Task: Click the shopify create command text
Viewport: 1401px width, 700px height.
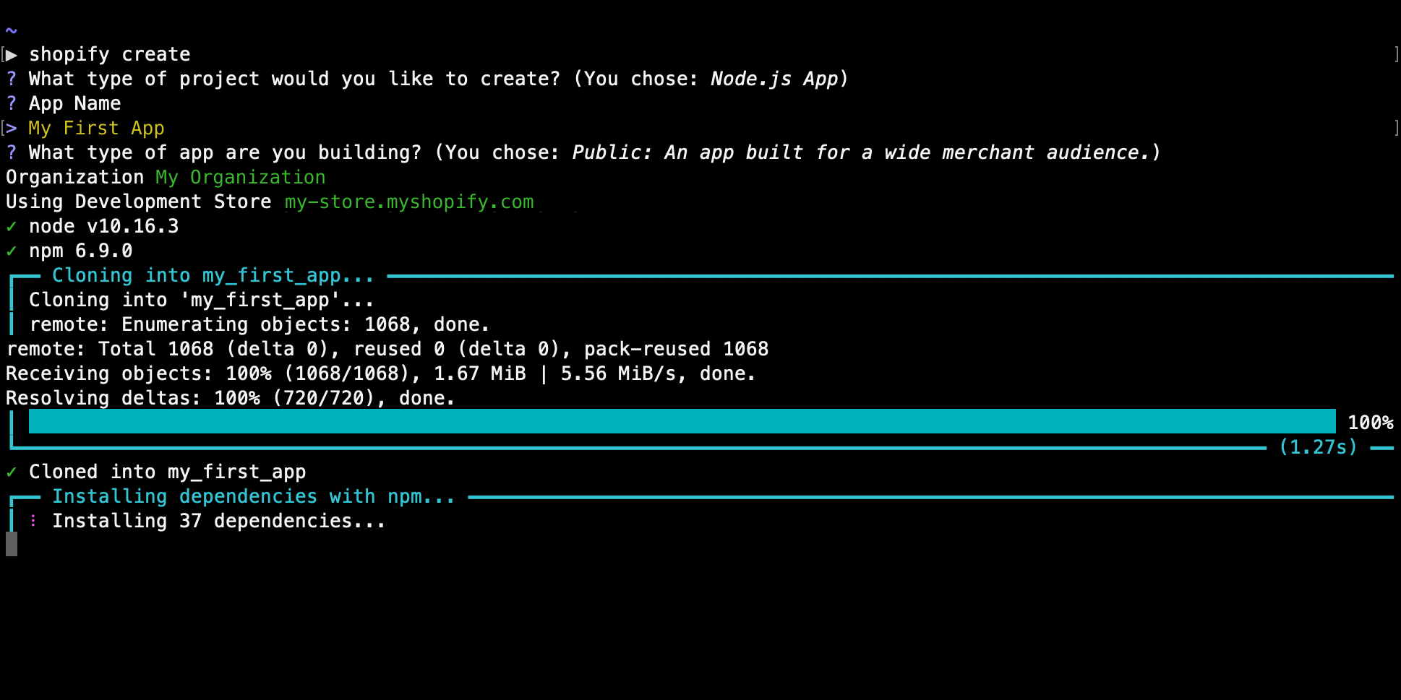Action: [x=110, y=53]
